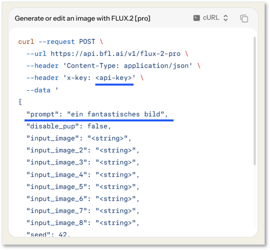270x250 pixels.
Task: Click the 'Content-Type: application/json' header value
Action: [x=128, y=66]
